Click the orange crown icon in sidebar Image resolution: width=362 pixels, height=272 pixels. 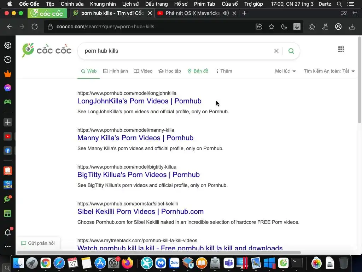pyautogui.click(x=8, y=74)
